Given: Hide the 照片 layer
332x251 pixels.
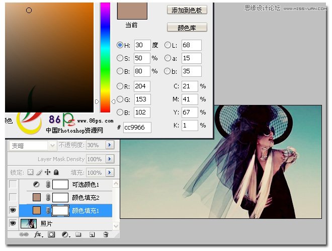Looking at the screenshot, I should [13, 223].
